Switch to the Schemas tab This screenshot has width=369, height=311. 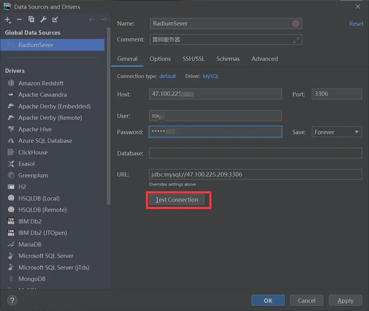[228, 59]
